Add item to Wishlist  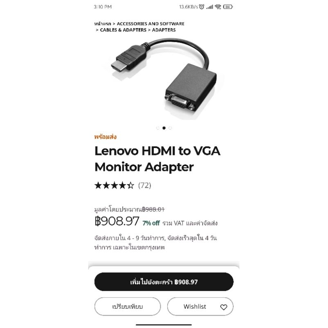(200, 306)
